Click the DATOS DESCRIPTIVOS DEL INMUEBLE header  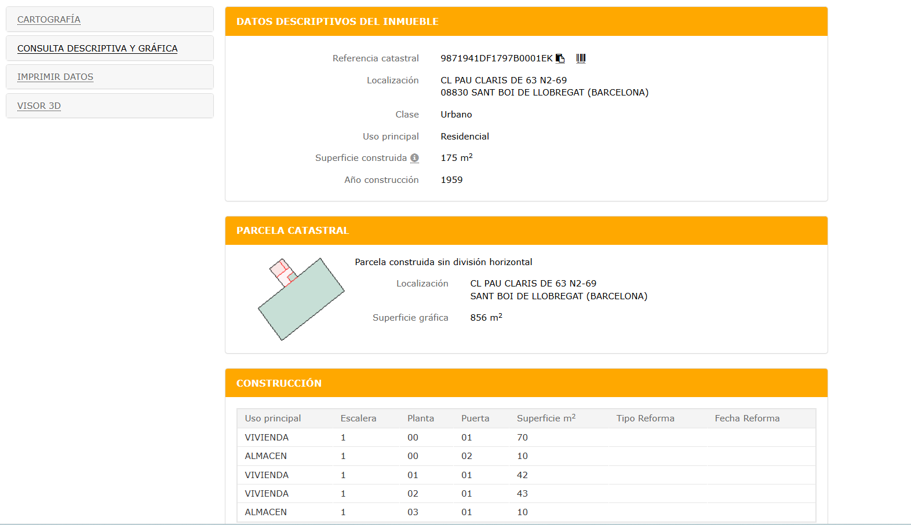(x=337, y=22)
